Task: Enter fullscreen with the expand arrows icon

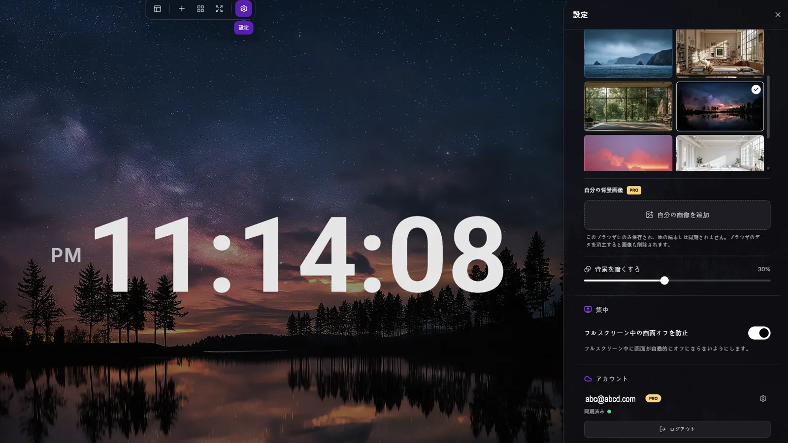Action: point(219,9)
